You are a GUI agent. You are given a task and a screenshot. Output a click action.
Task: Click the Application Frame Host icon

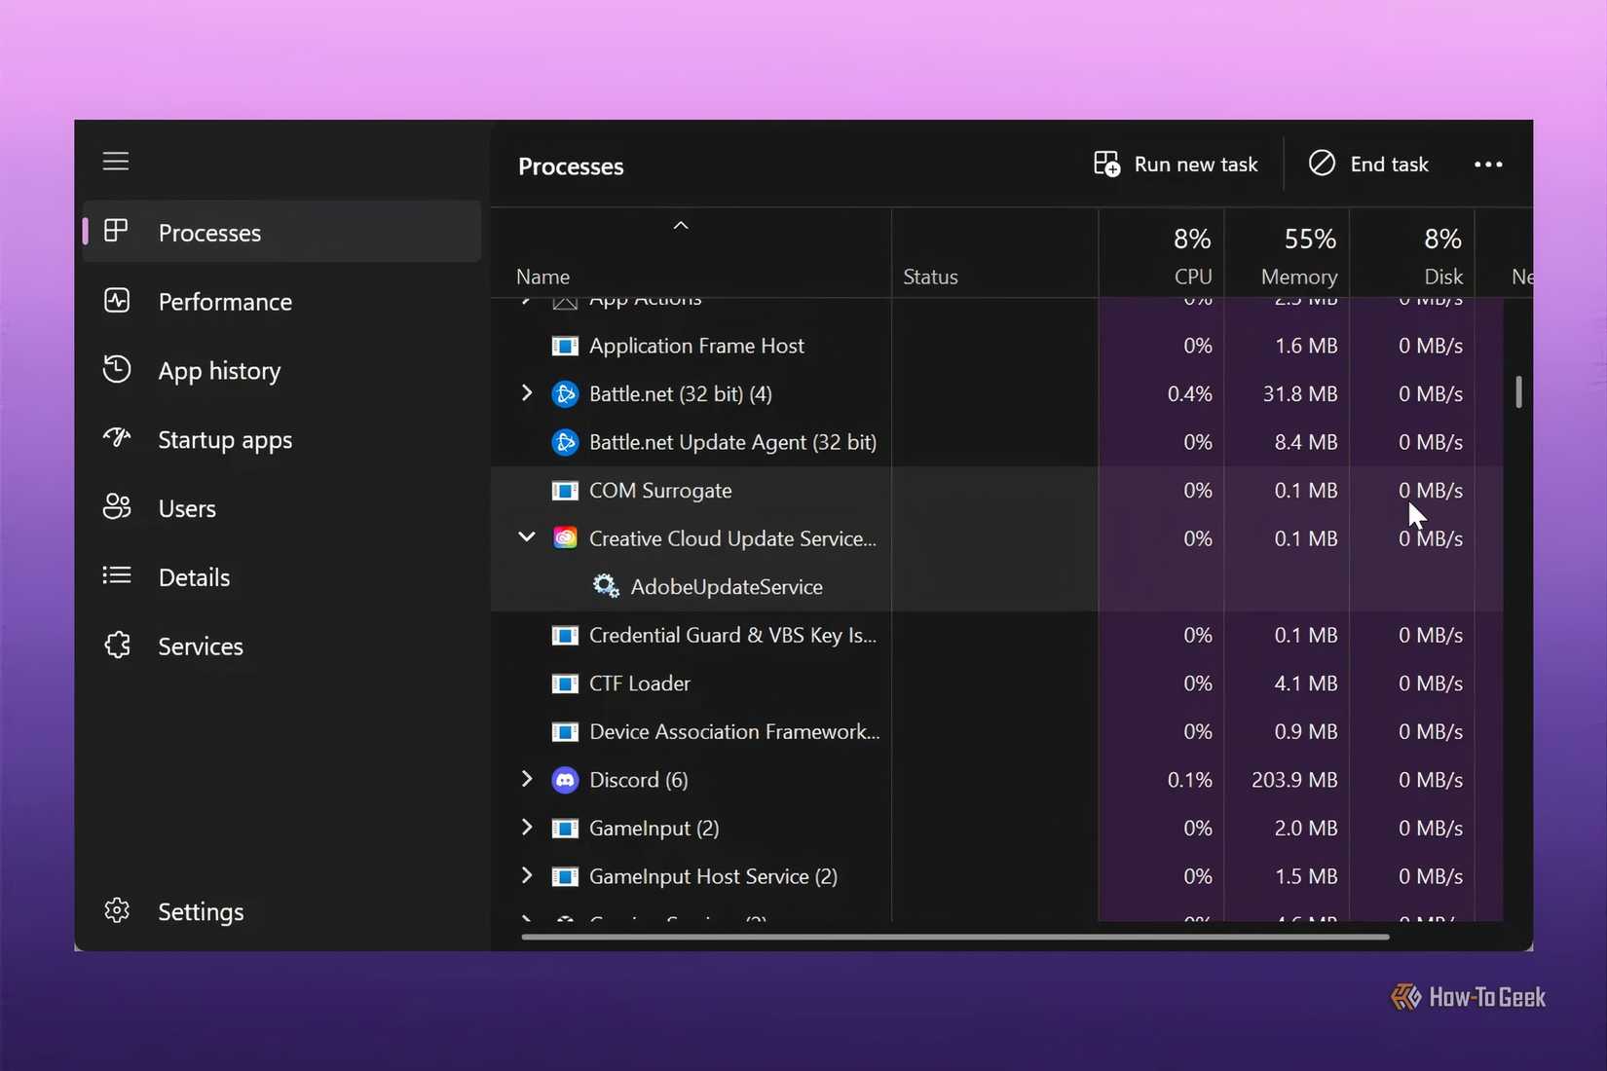(x=565, y=346)
